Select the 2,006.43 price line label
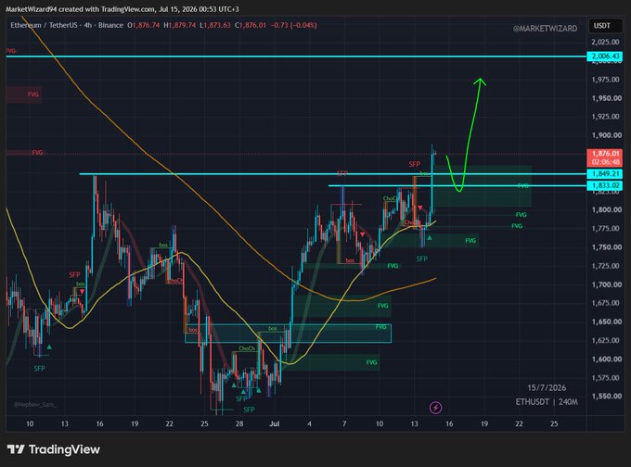Image resolution: width=631 pixels, height=467 pixels. (604, 56)
